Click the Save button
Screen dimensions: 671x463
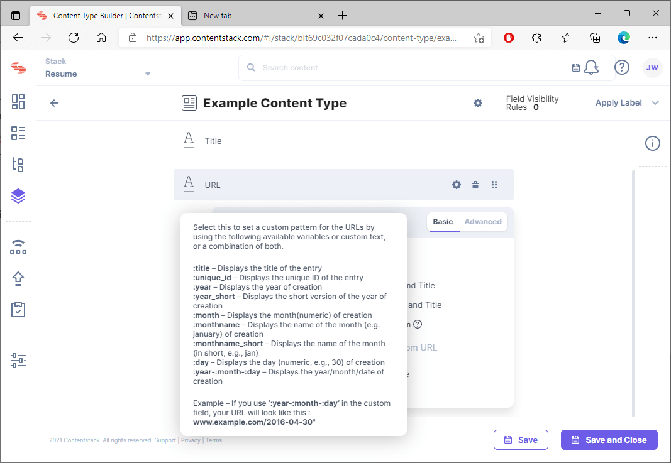[521, 440]
